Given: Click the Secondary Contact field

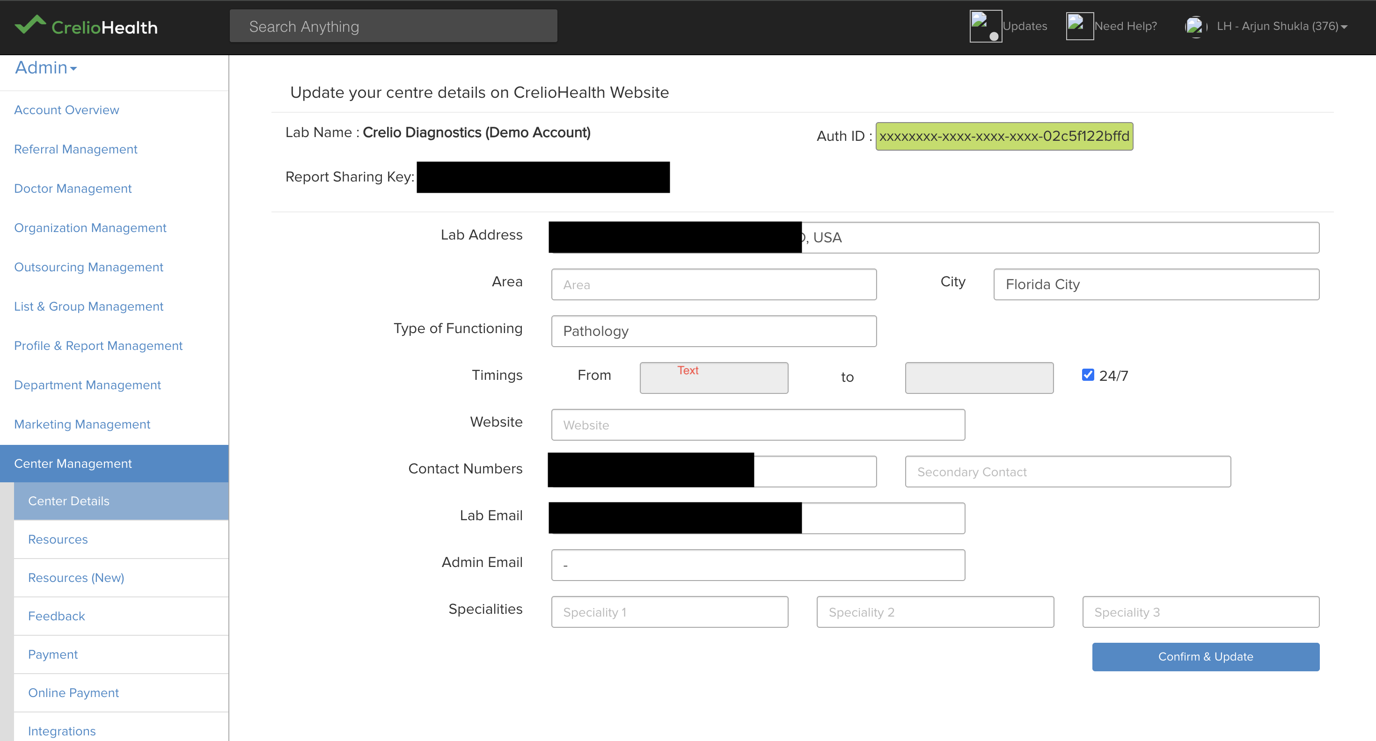Looking at the screenshot, I should pyautogui.click(x=1068, y=472).
